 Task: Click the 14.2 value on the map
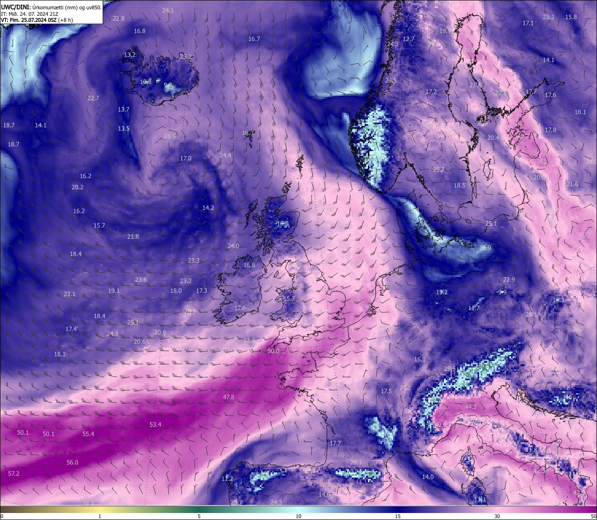point(208,208)
